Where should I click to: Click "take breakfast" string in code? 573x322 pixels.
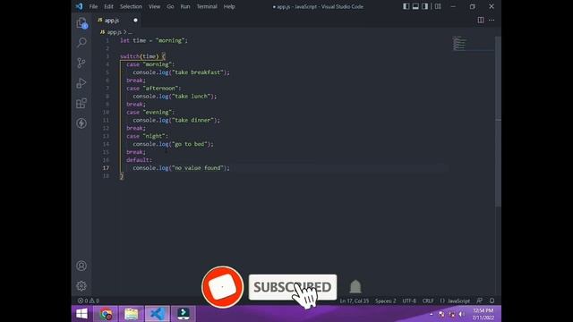pos(197,72)
